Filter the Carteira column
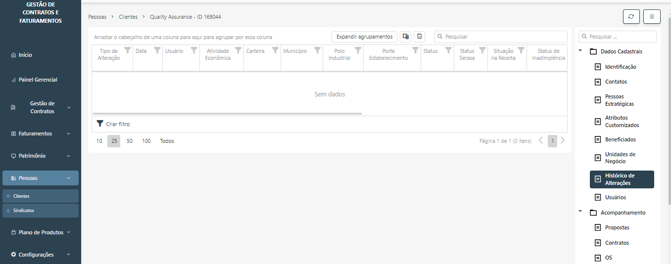Screen dimensions: 671x264 [275, 50]
